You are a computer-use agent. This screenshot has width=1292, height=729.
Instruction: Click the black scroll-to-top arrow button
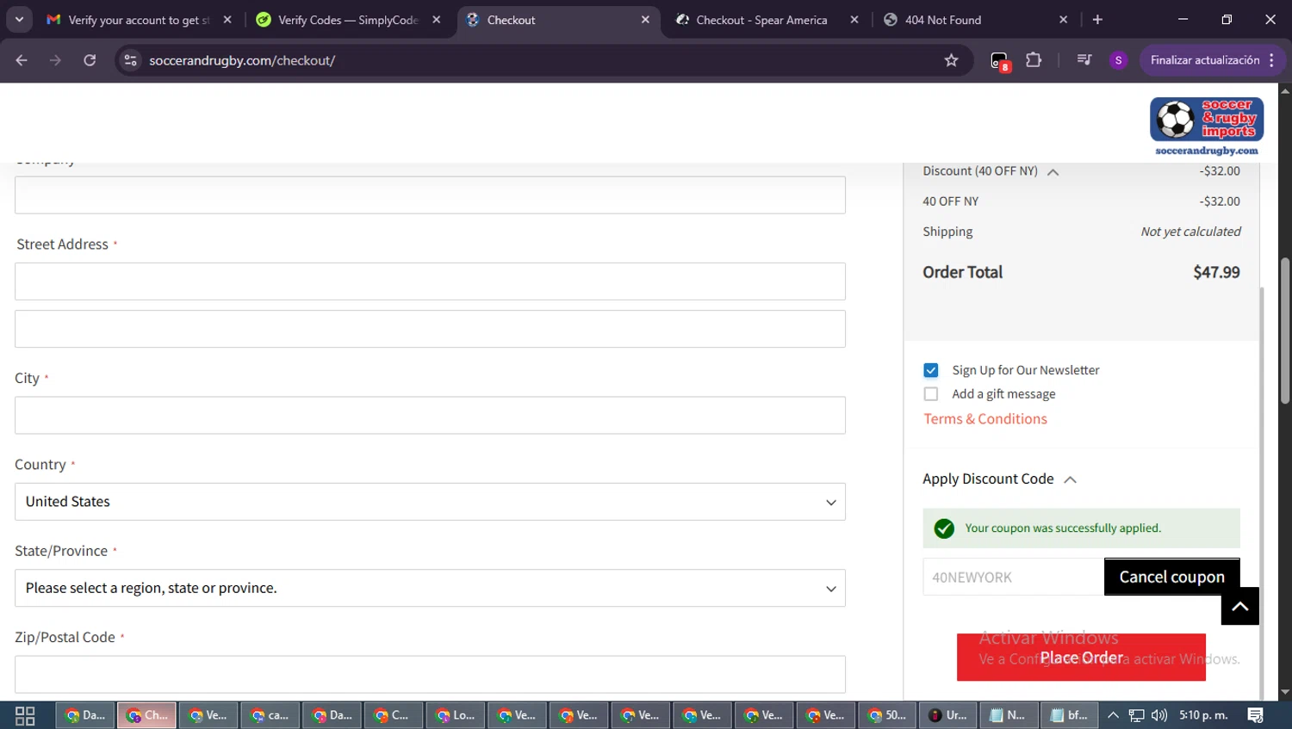pyautogui.click(x=1239, y=606)
